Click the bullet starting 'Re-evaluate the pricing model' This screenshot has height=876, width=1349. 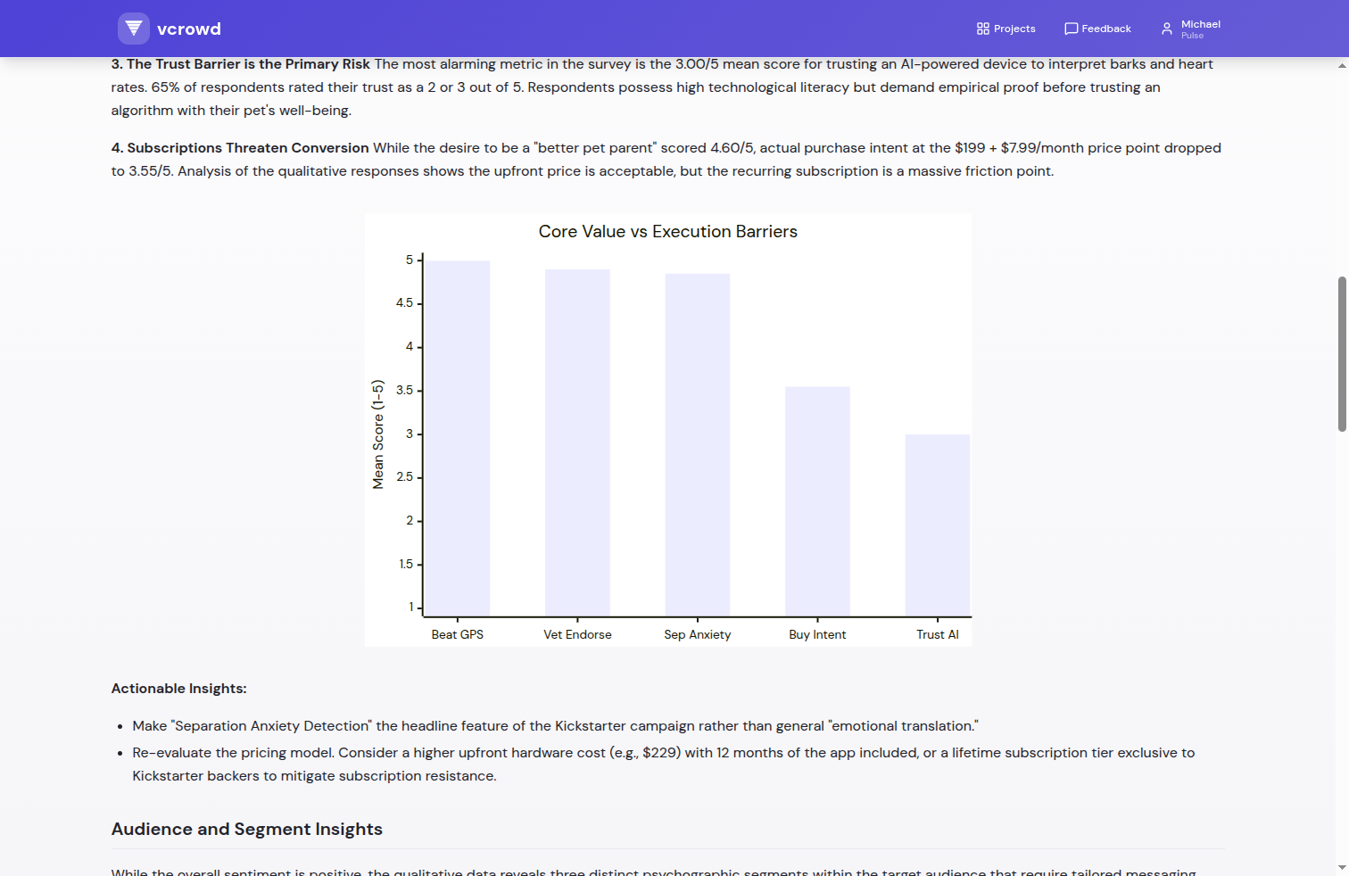pyautogui.click(x=664, y=764)
